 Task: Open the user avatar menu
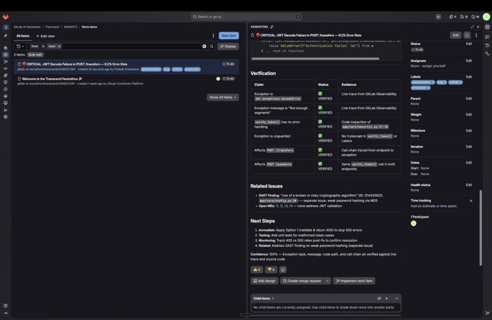point(487,16)
